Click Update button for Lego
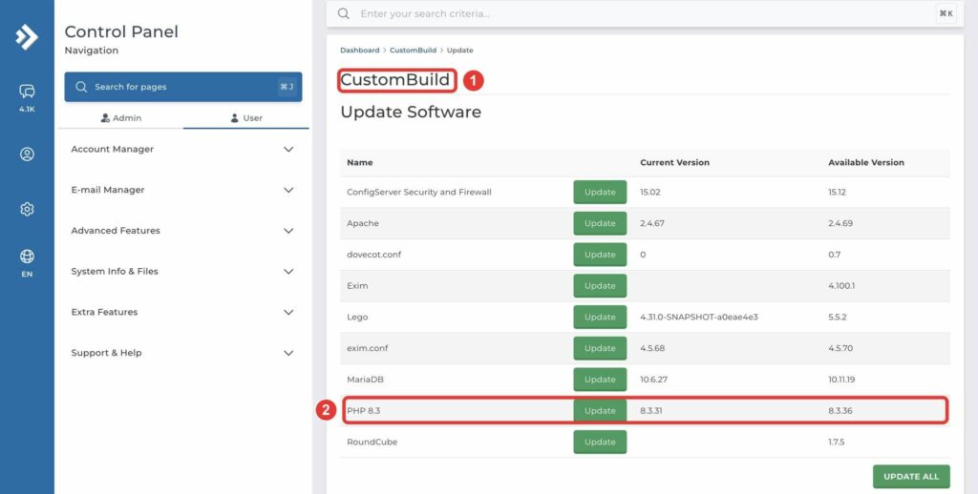This screenshot has height=494, width=978. tap(600, 317)
